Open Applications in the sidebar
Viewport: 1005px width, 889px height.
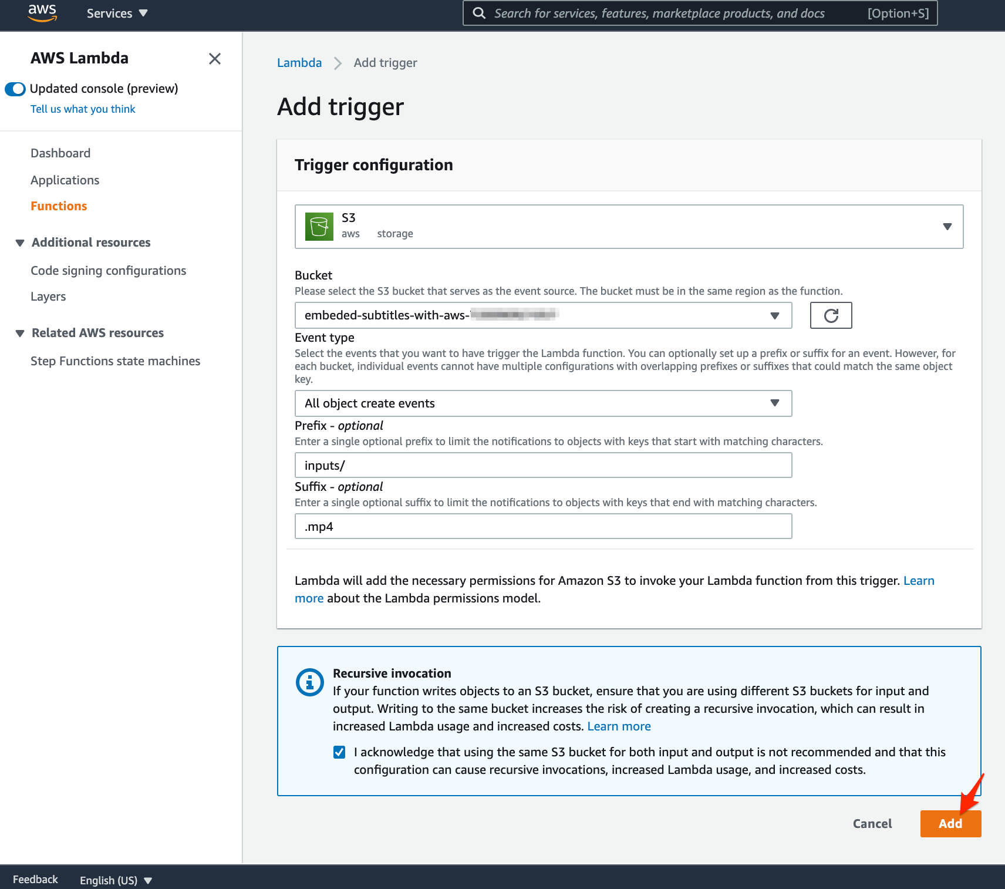click(x=65, y=180)
